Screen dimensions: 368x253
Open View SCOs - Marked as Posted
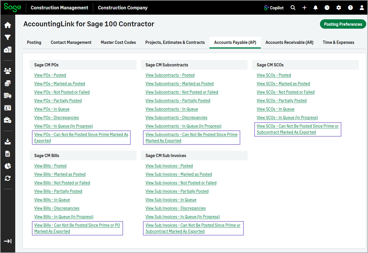[283, 84]
